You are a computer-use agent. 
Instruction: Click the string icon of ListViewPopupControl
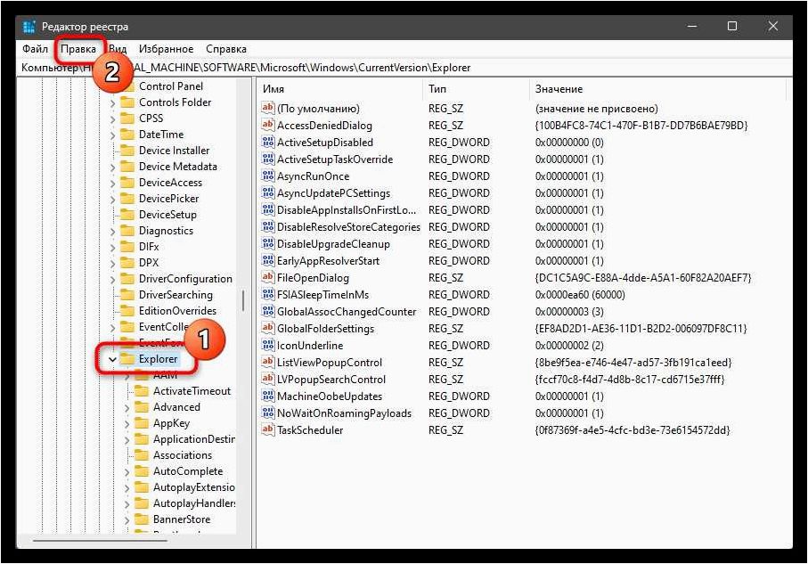pos(267,362)
